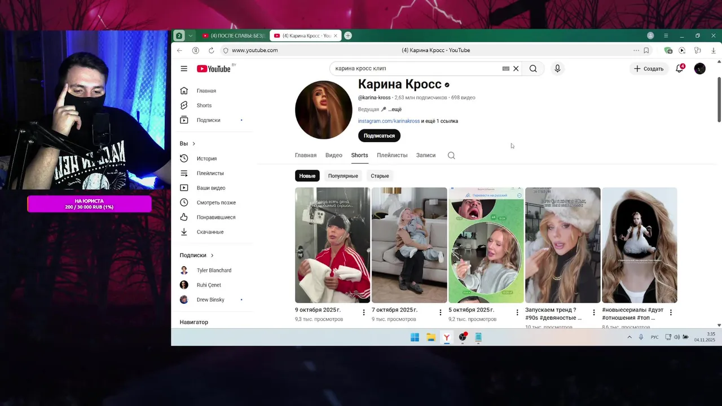Viewport: 722px width, 406px height.
Task: Open Notepad icon on taskbar
Action: (478, 337)
